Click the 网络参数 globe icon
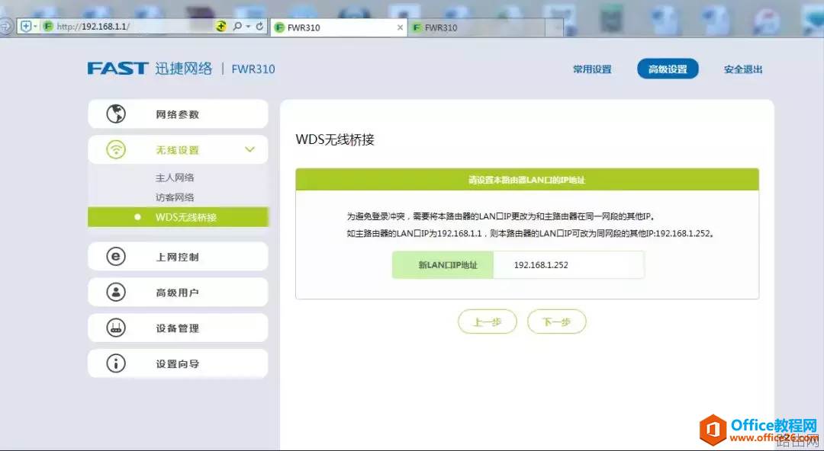This screenshot has height=451, width=824. tap(116, 114)
